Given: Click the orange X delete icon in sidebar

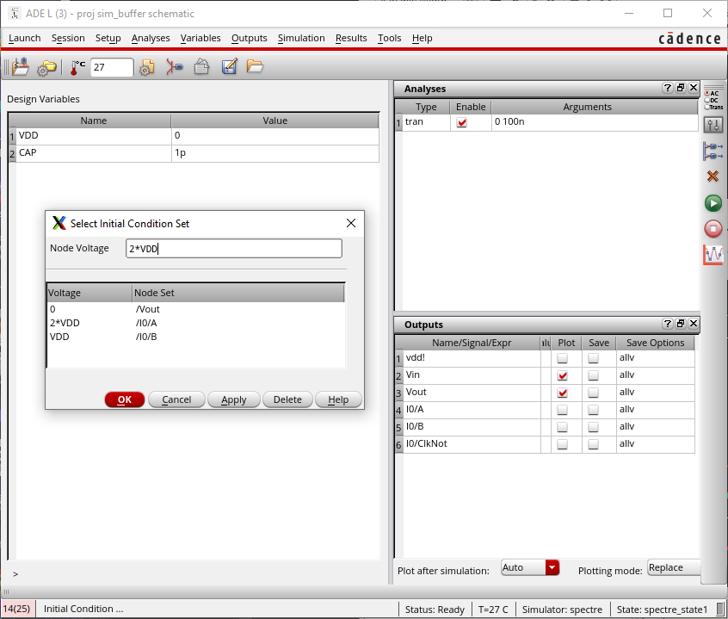Looking at the screenshot, I should pyautogui.click(x=713, y=176).
